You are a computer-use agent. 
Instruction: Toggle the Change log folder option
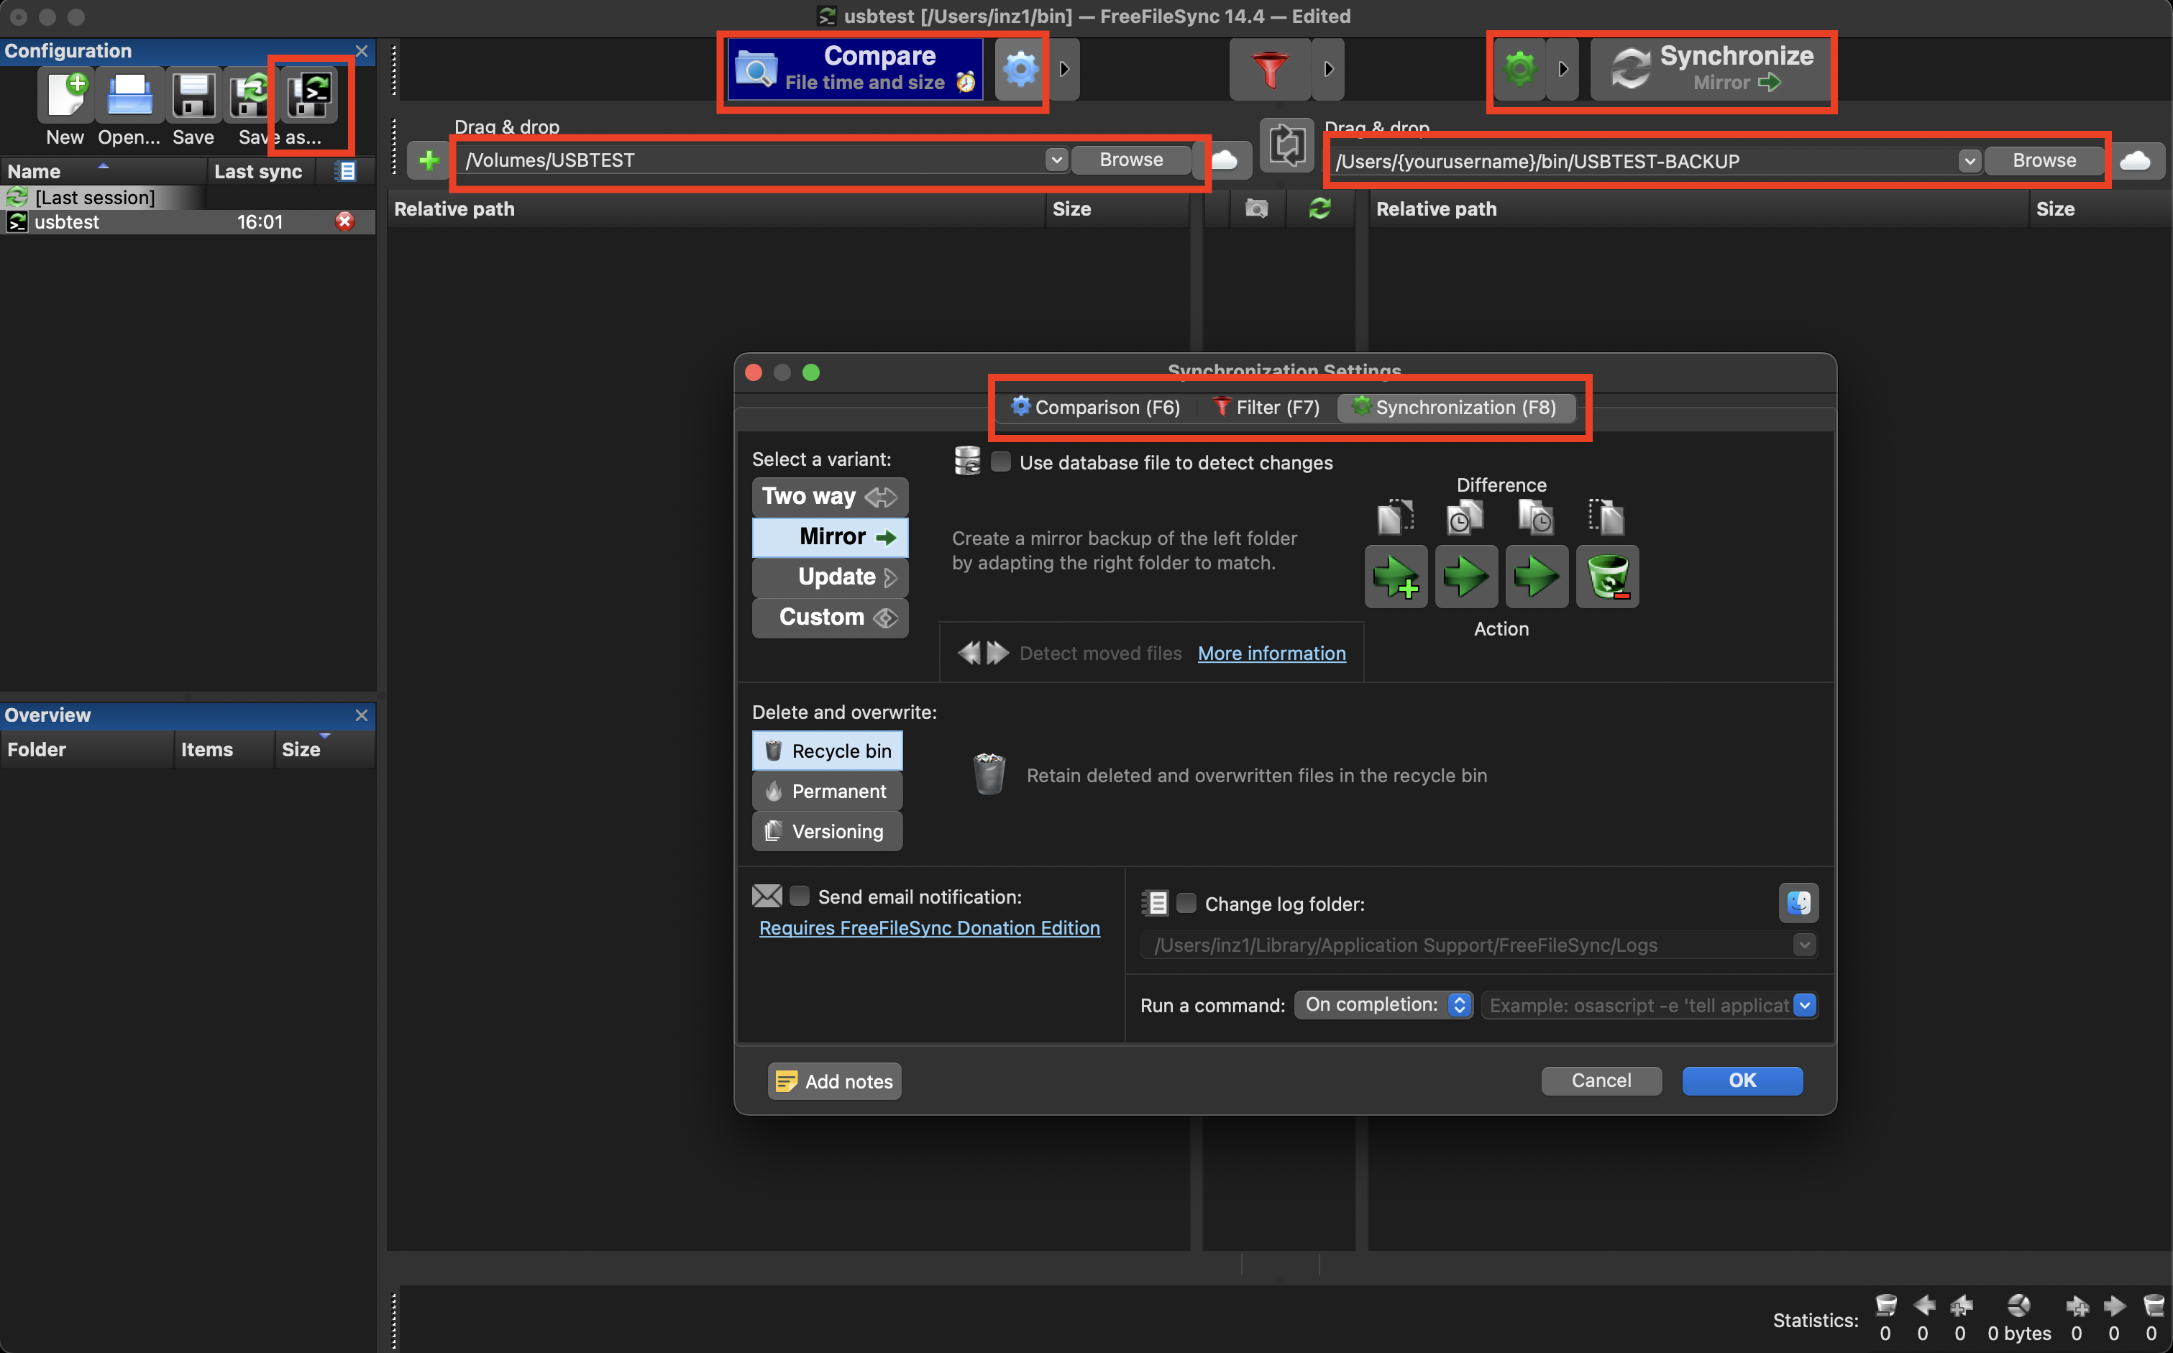[1186, 903]
